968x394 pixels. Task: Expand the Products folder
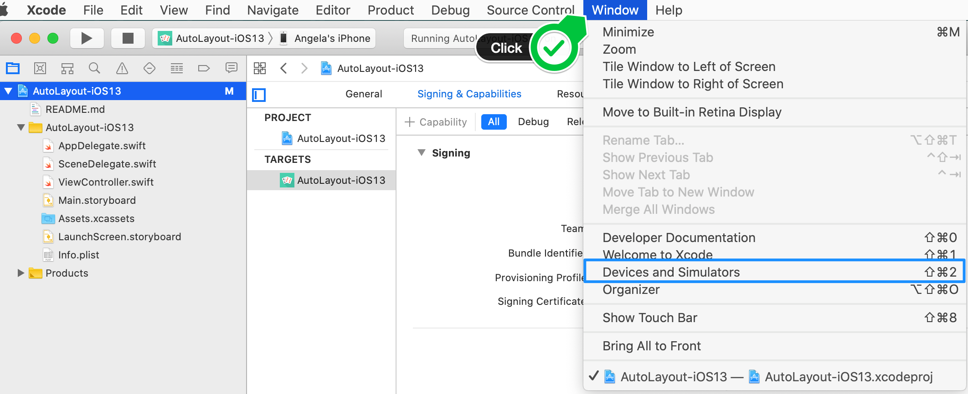(x=21, y=273)
